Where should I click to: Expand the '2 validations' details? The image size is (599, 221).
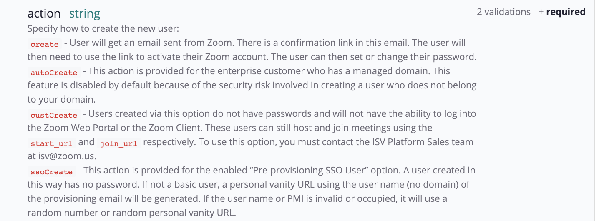pyautogui.click(x=503, y=12)
